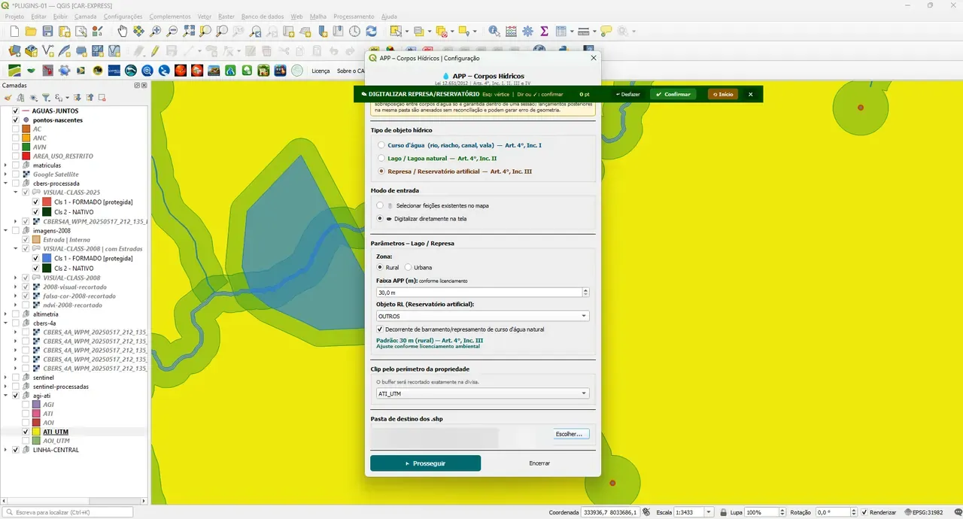This screenshot has height=519, width=963.
Task: Open the Processamento menu
Action: [354, 17]
